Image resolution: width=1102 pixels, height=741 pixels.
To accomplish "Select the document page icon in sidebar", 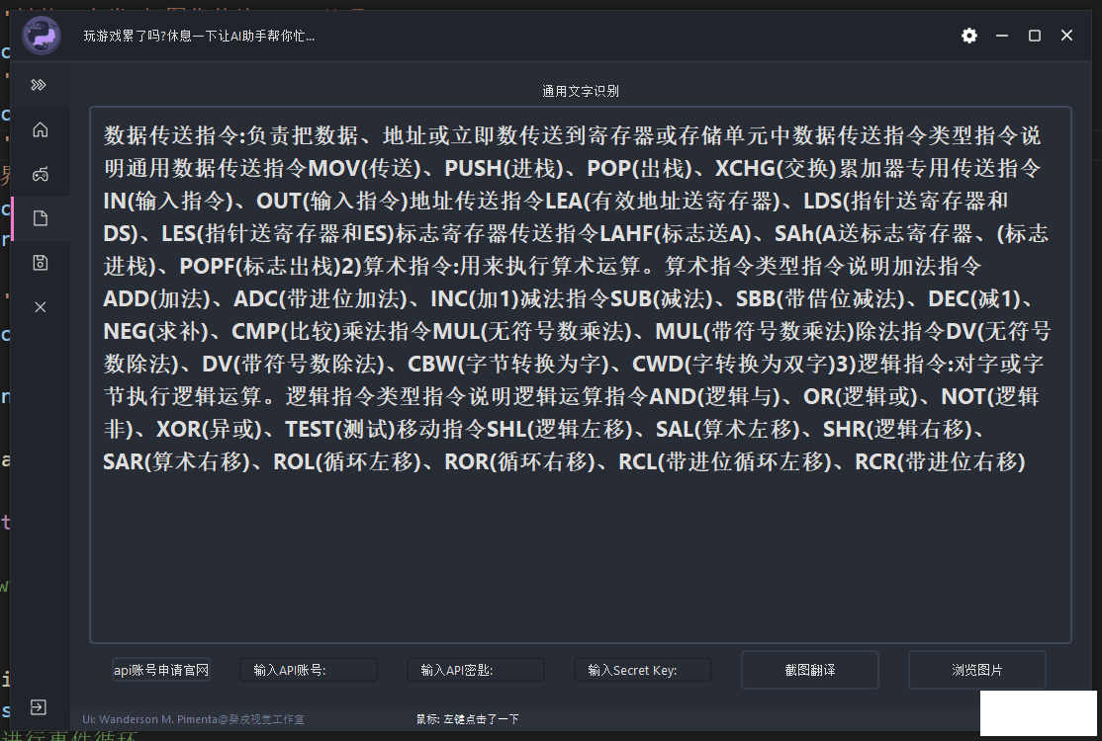I will click(40, 218).
